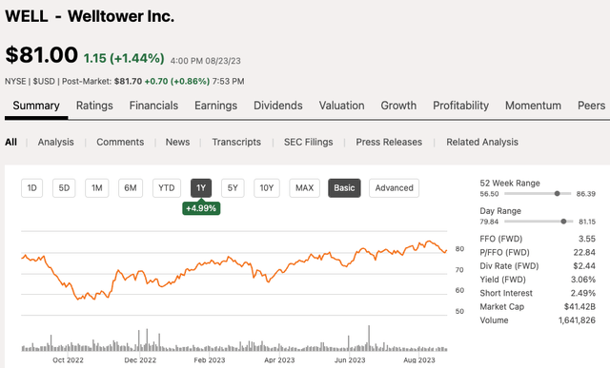Open the Ratings tab
610x368 pixels.
point(94,106)
